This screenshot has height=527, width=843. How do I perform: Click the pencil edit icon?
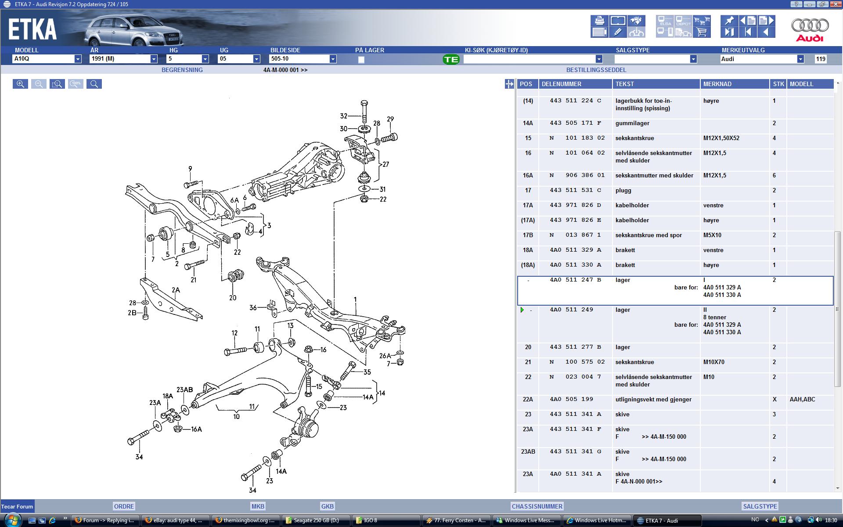click(617, 32)
